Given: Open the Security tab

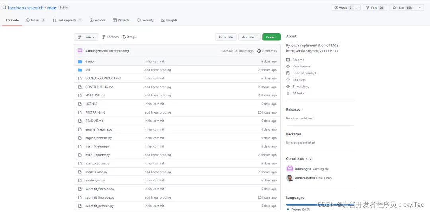Looking at the screenshot, I should point(145,20).
